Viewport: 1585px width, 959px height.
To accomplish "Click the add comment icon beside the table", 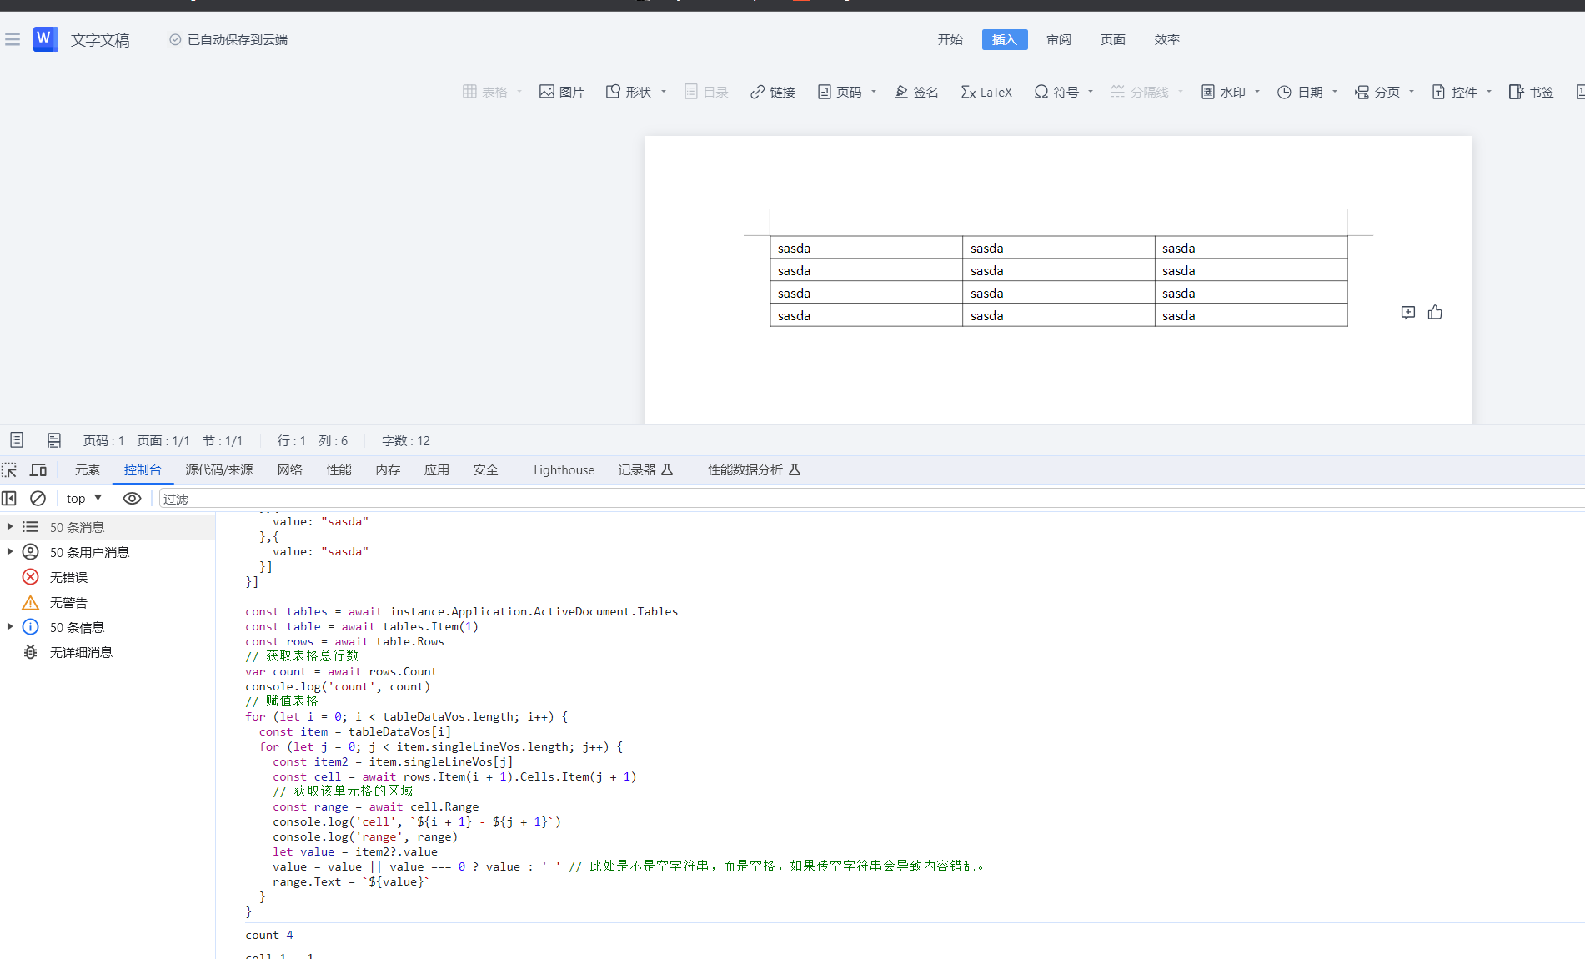I will (x=1408, y=313).
